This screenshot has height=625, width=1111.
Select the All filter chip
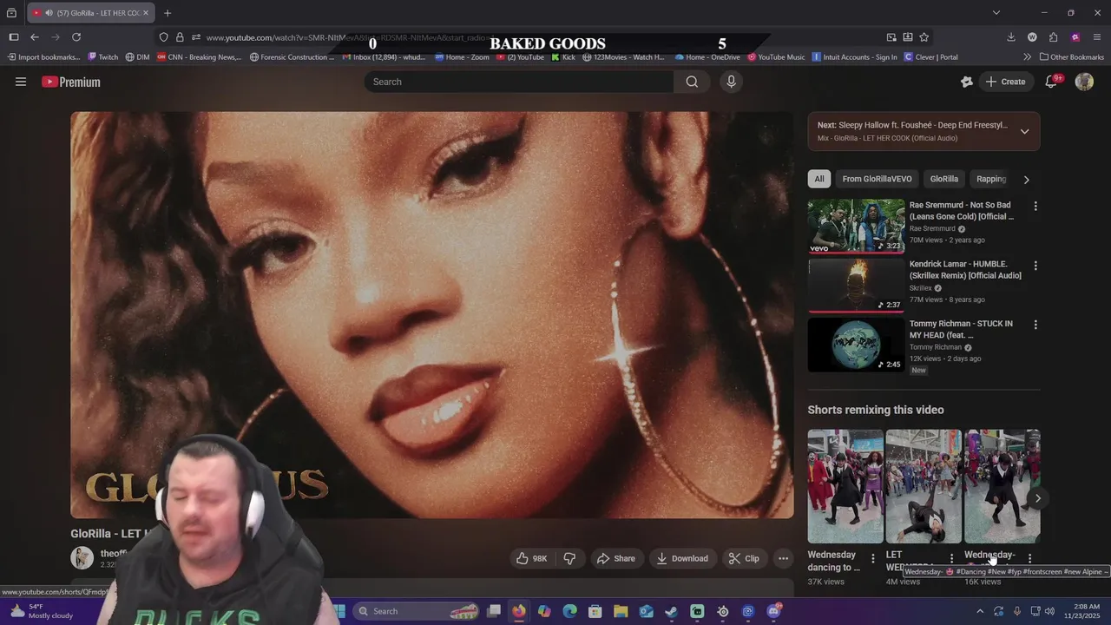coord(818,179)
